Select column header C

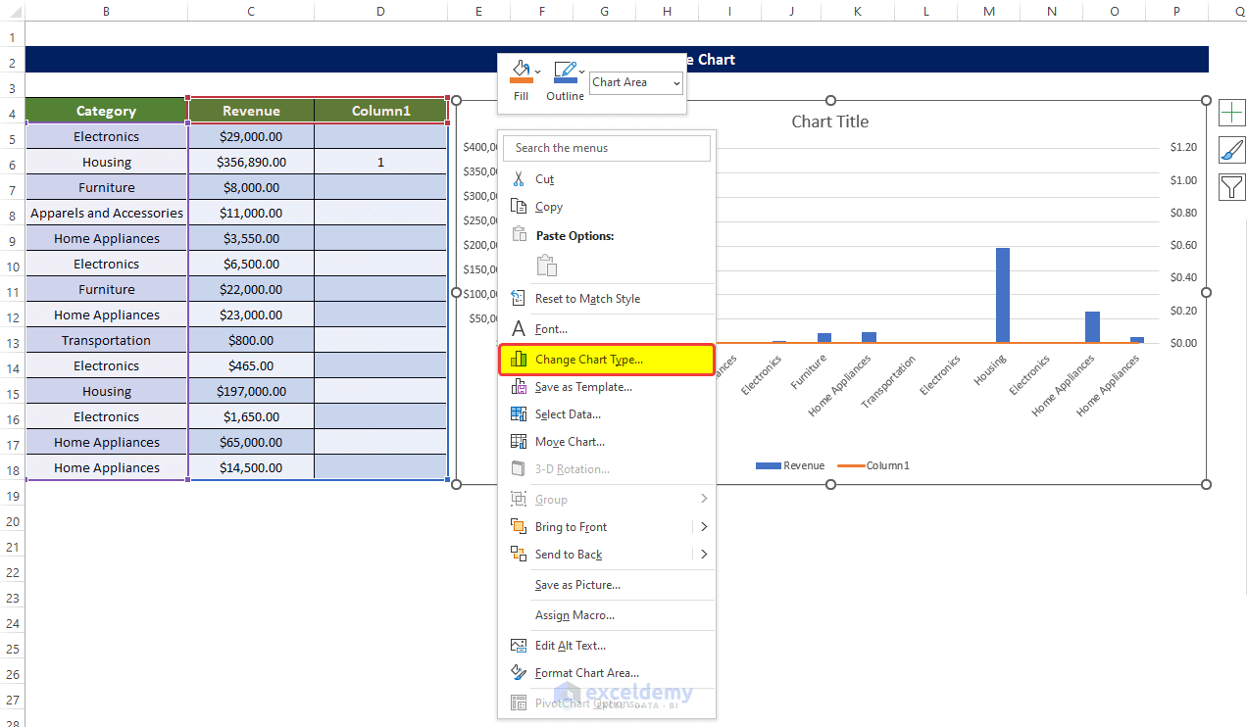(x=251, y=11)
